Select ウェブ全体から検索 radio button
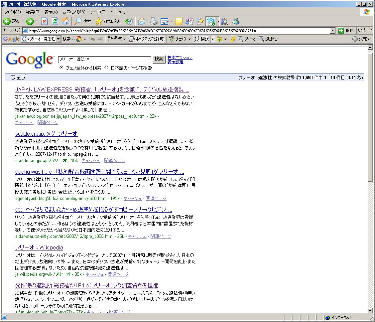Viewport: 375px width, 322px height. pyautogui.click(x=62, y=68)
